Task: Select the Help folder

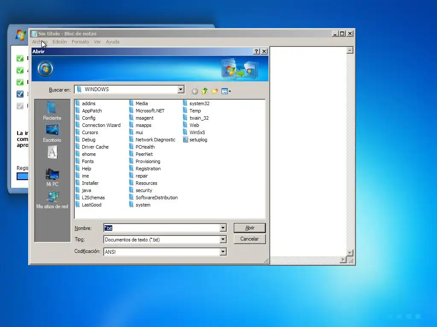Action: coord(83,169)
